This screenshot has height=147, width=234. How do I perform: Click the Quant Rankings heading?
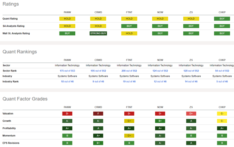pos(20,52)
